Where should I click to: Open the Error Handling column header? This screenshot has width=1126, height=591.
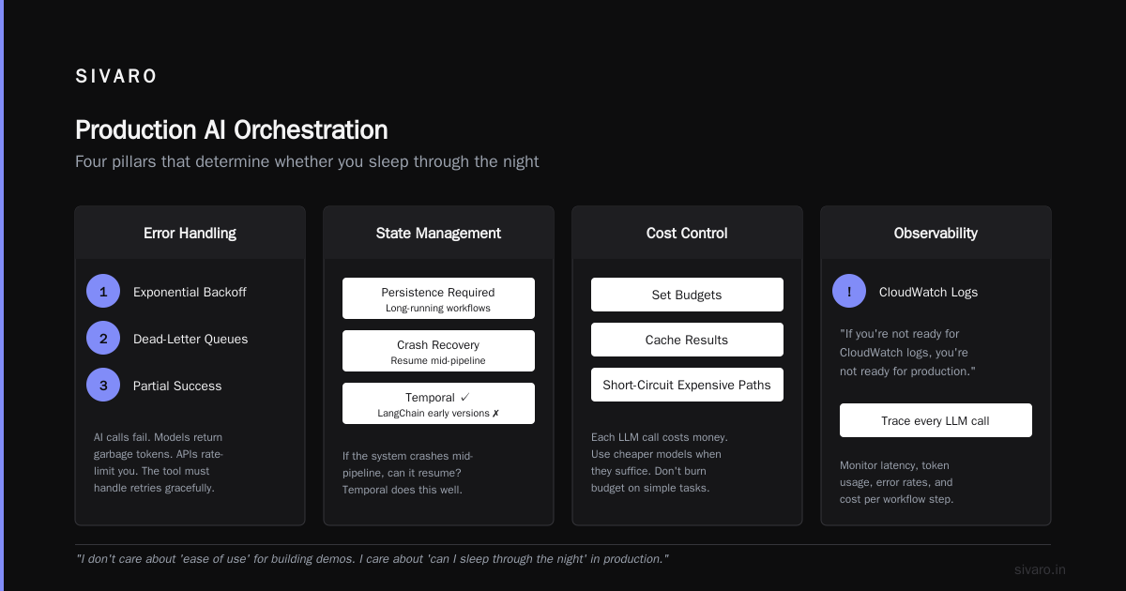(x=190, y=233)
